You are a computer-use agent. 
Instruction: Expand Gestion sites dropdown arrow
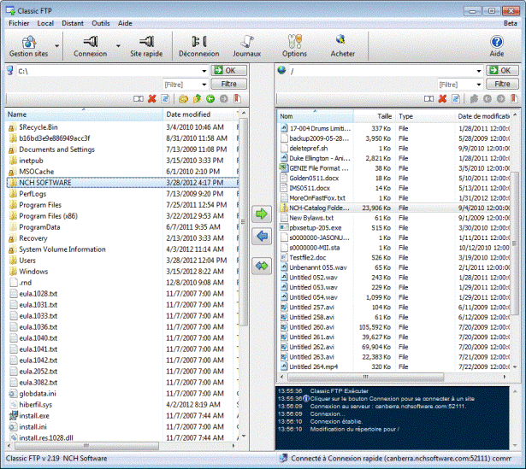pos(57,46)
